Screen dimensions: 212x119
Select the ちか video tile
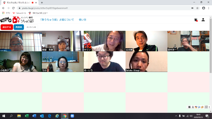pos(63,61)
